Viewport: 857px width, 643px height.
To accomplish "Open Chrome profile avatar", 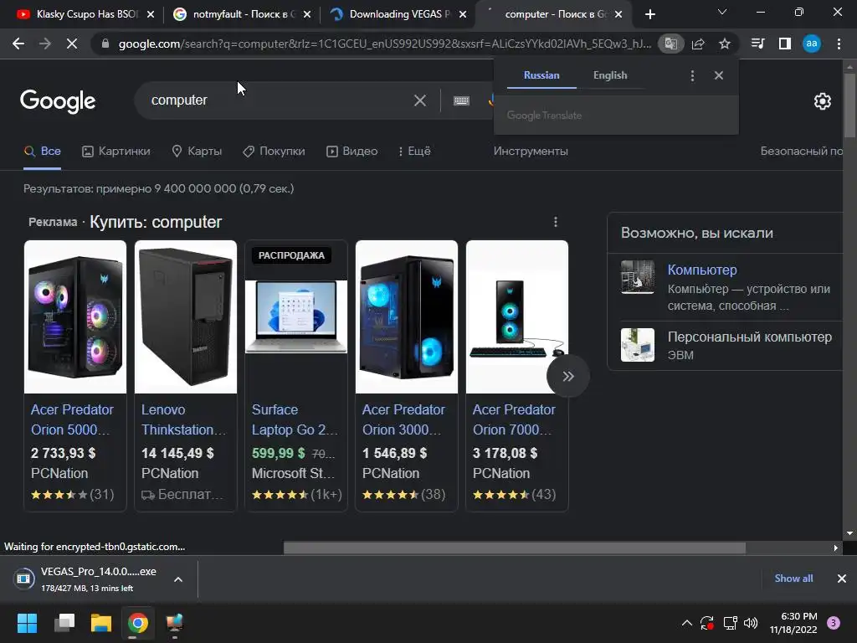I will tap(812, 44).
